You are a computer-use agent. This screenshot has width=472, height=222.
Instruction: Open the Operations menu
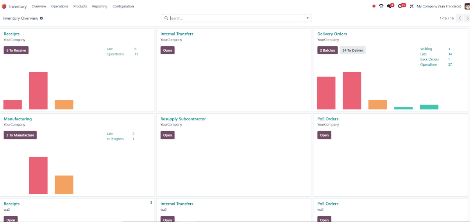coord(59,6)
